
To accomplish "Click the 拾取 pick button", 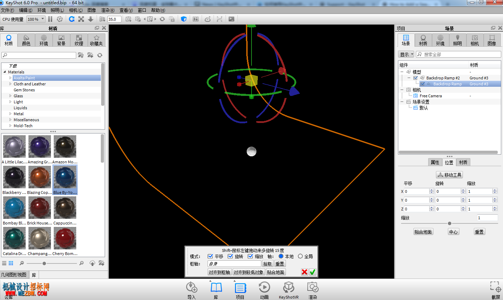I will [267, 264].
